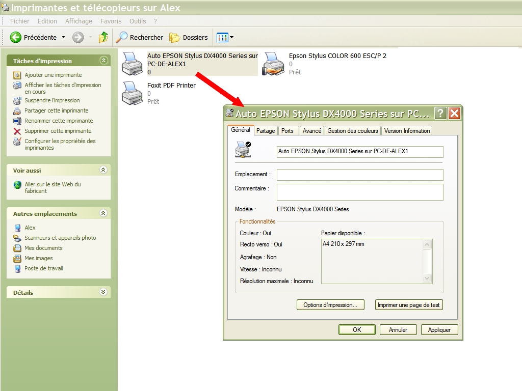Image resolution: width=522 pixels, height=391 pixels.
Task: Open the view mode dropdown arrow
Action: point(232,37)
